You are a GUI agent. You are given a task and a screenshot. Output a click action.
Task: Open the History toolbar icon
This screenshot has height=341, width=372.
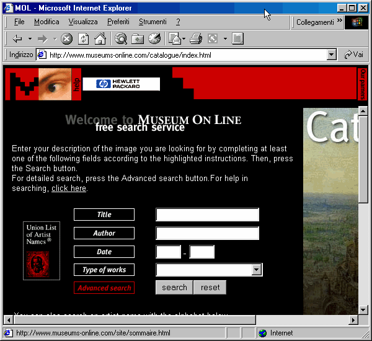click(154, 39)
